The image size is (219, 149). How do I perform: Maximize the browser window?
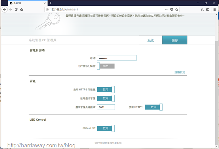[x=206, y=3]
